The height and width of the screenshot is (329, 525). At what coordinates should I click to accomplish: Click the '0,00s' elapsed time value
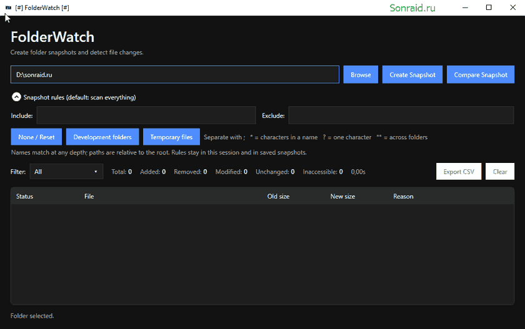[358, 172]
